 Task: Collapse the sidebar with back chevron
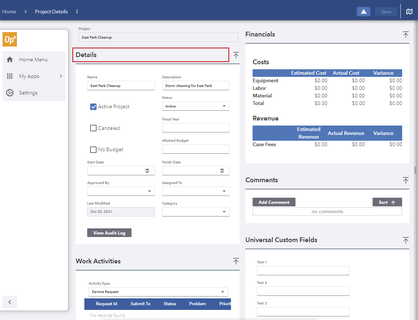pos(10,302)
